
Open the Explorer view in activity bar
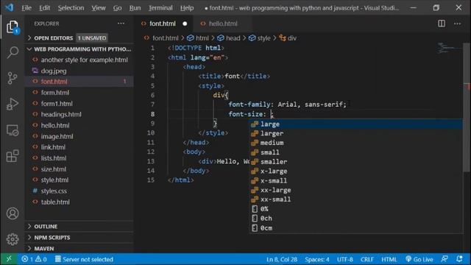click(x=13, y=27)
